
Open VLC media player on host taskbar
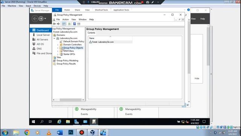(49, 133)
